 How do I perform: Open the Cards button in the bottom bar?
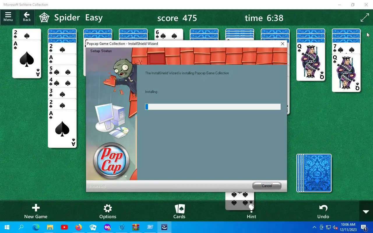pos(180,211)
